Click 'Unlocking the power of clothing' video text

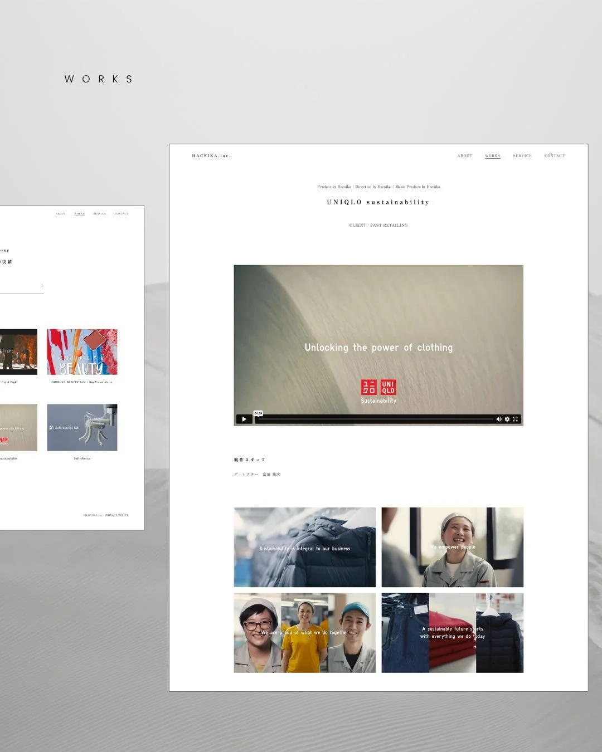click(x=378, y=348)
